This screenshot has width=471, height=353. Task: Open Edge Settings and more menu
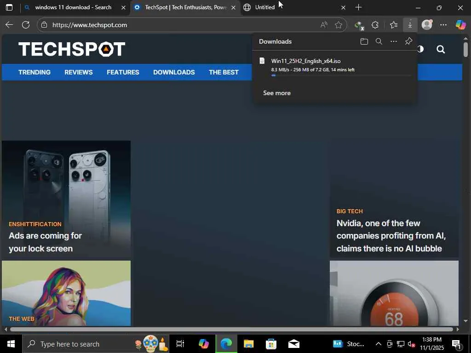point(443,25)
